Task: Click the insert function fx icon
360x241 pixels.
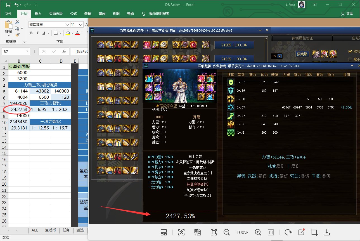Action: pos(64,51)
